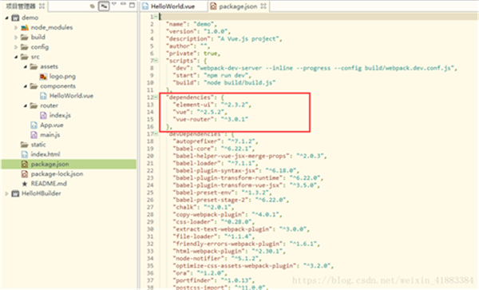Select index.js under router
This screenshot has height=290, width=479.
pos(60,115)
